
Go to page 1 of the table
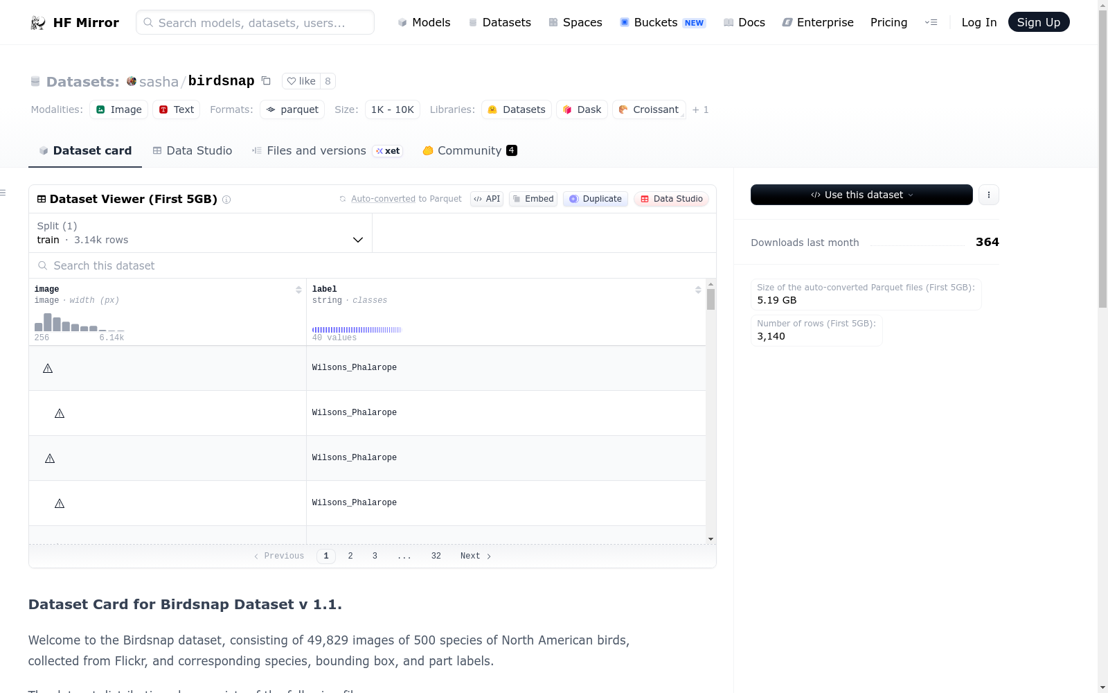click(x=326, y=556)
